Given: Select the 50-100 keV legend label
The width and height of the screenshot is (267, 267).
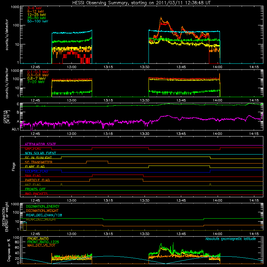Looking at the screenshot, I should tap(38, 21).
